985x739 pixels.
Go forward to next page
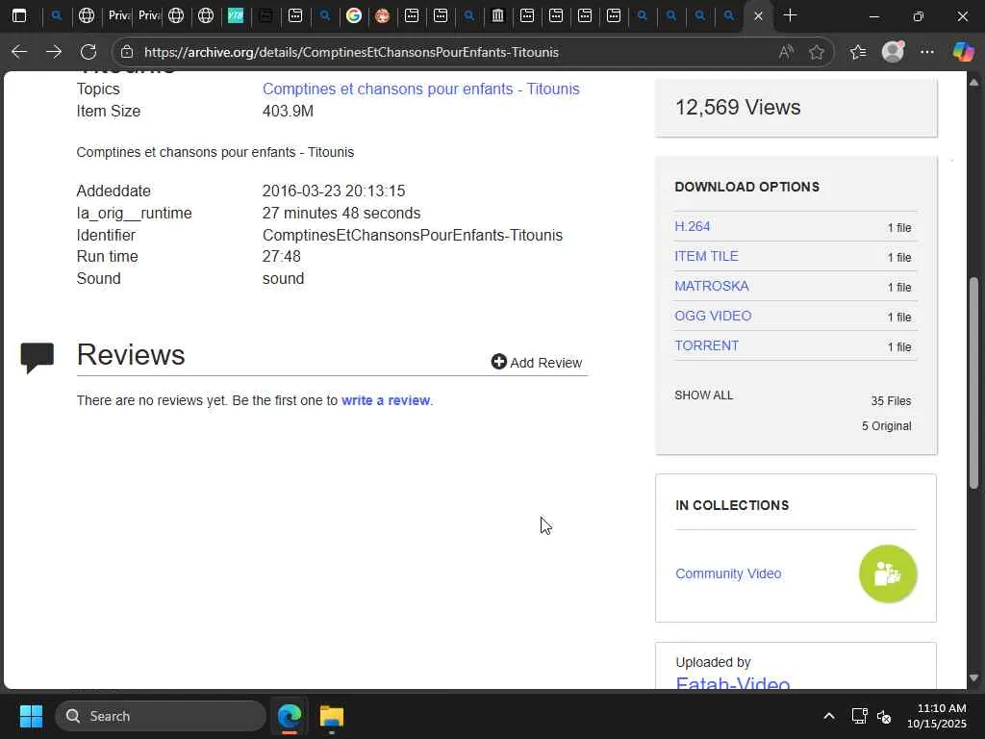coord(54,52)
